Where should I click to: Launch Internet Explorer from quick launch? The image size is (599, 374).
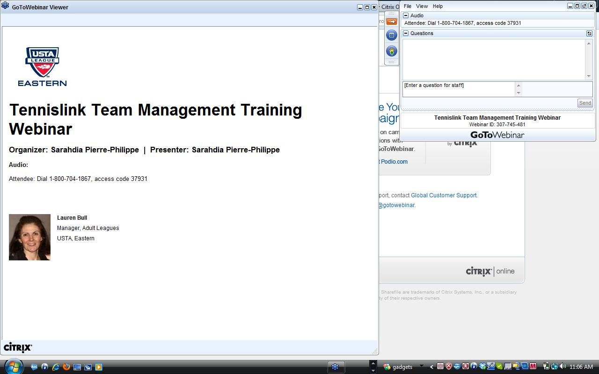[x=56, y=367]
